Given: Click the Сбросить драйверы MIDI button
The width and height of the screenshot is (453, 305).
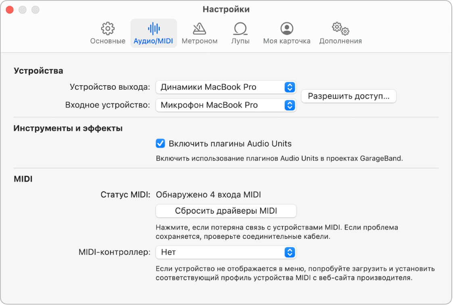Looking at the screenshot, I should coord(225,211).
